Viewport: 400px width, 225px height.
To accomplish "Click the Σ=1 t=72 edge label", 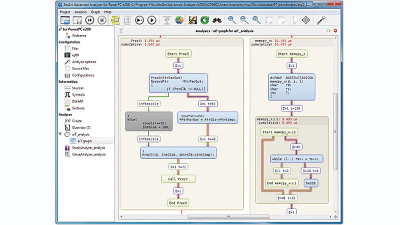I will click(178, 167).
